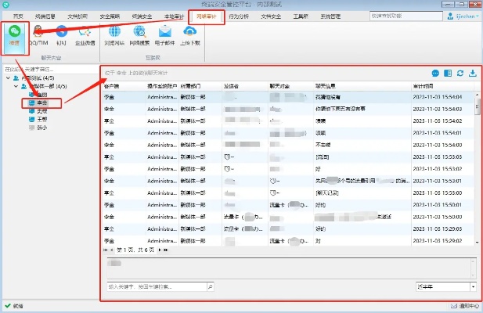Switch to the 首页 home tab
This screenshot has height=313, width=483.
point(18,16)
